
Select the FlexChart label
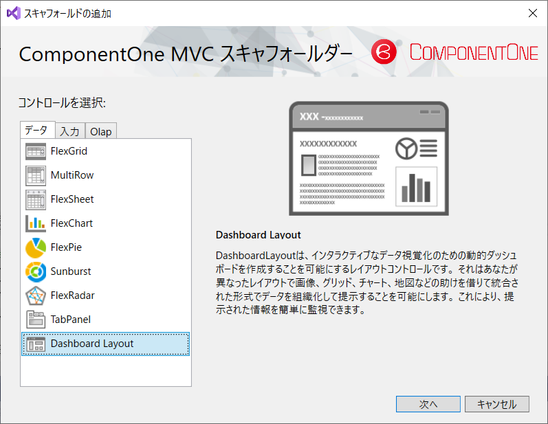[72, 223]
